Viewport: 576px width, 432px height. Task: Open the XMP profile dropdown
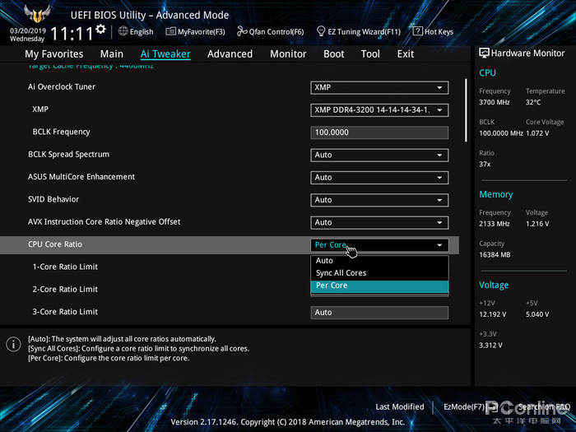[379, 109]
